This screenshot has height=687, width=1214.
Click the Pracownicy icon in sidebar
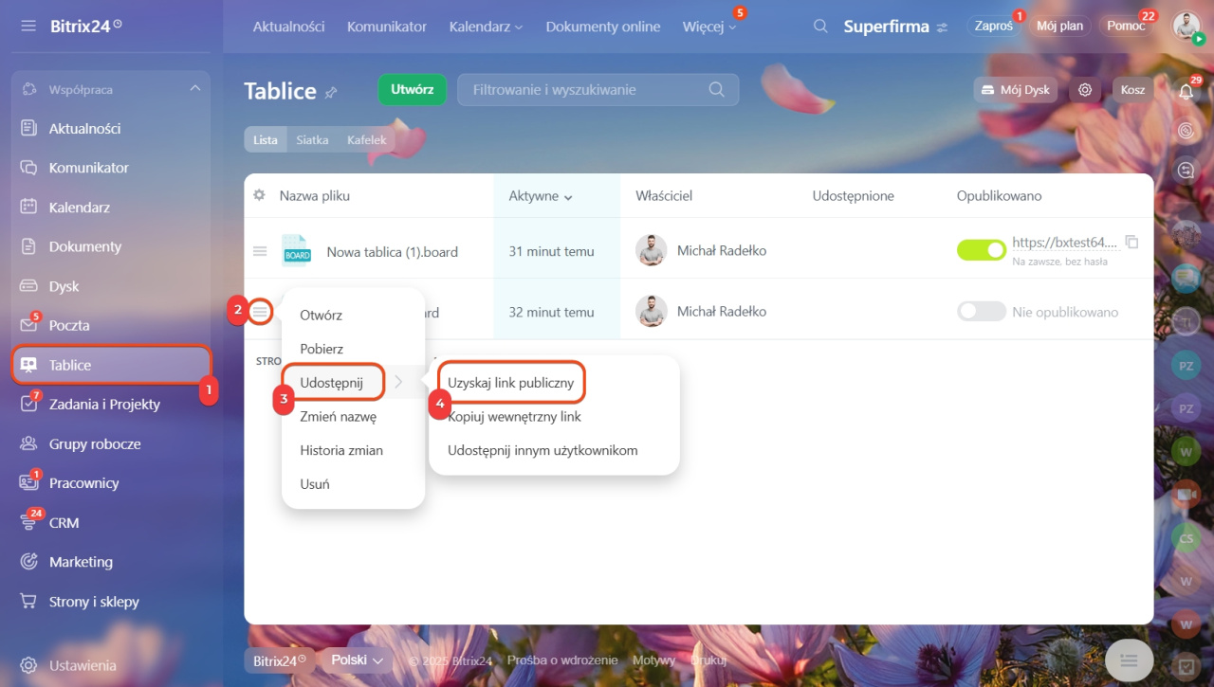pyautogui.click(x=28, y=482)
